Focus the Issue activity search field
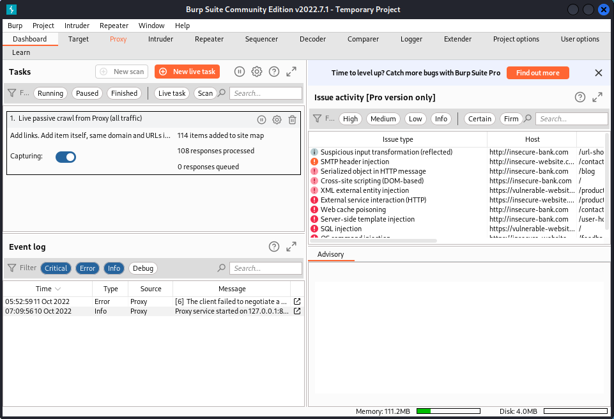 point(572,119)
